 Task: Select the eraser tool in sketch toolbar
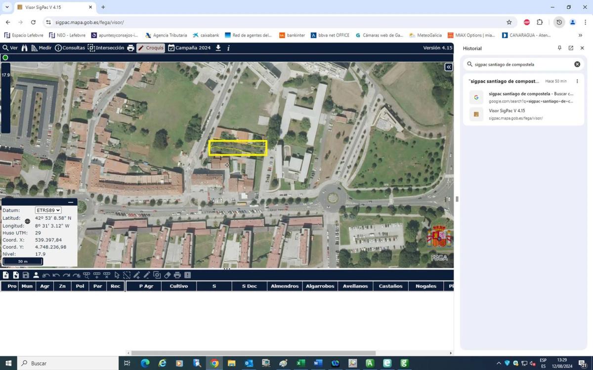(167, 275)
